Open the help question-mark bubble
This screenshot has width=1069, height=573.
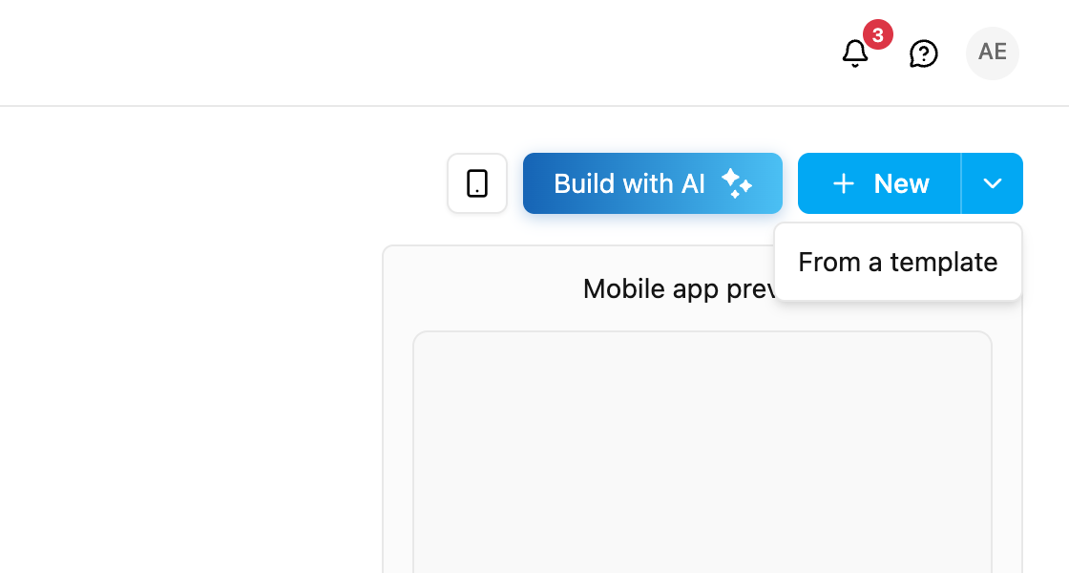click(924, 53)
